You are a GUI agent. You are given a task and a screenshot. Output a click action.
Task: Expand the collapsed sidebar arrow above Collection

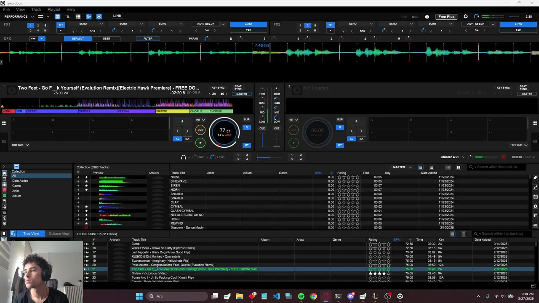4,167
